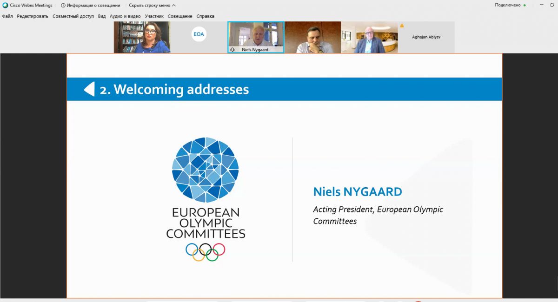The image size is (558, 302).
Task: Click the green connected status dot
Action: [525, 5]
